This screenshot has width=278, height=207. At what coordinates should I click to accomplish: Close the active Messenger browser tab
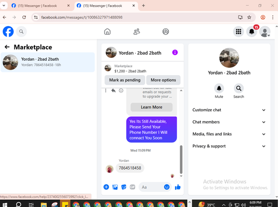133,6
